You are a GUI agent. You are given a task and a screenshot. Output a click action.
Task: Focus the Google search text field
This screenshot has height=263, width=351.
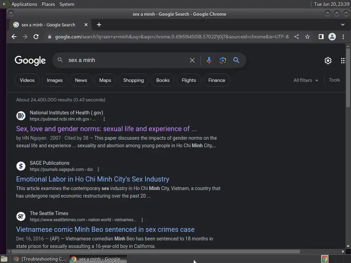128,60
